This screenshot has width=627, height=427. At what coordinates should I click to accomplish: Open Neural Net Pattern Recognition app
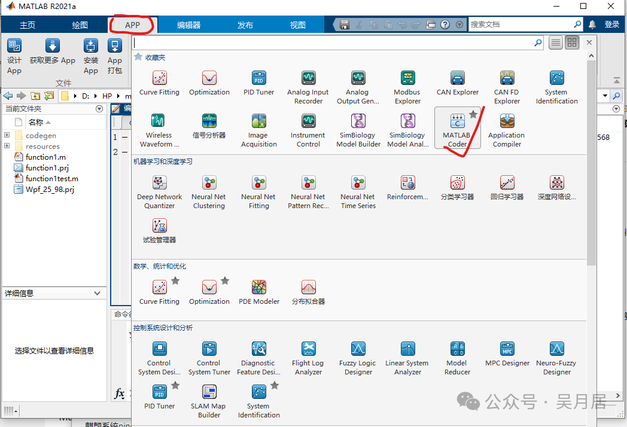coord(308,193)
